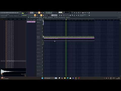Click the microphone icon in the top toolbar
This screenshot has height=91, width=121.
click(79, 13)
